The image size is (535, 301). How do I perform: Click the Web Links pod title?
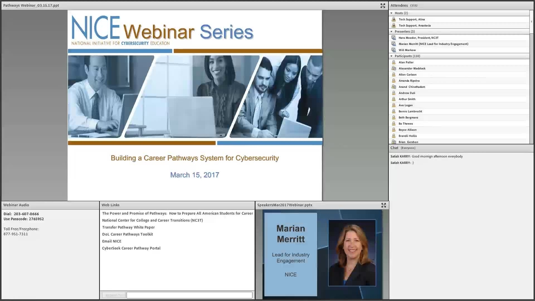(x=111, y=205)
